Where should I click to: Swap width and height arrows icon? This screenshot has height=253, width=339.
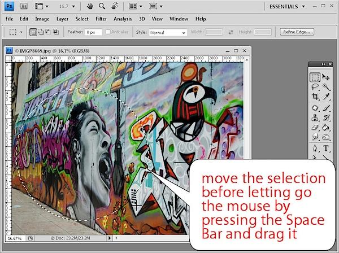tap(231, 32)
